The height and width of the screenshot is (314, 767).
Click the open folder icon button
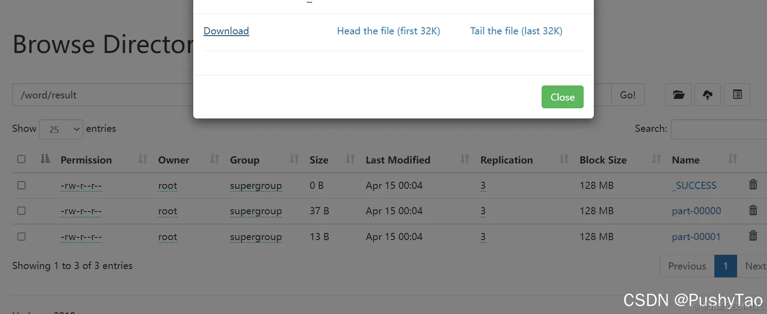[678, 95]
